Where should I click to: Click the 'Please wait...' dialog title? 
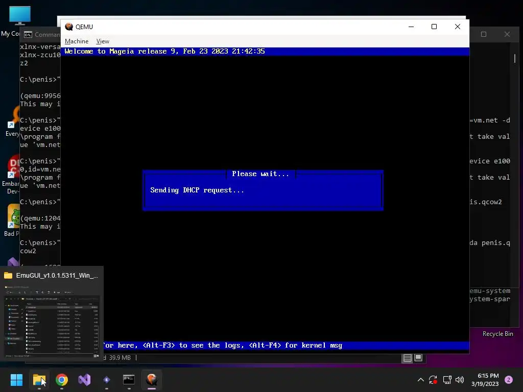click(x=260, y=174)
